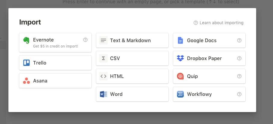Click the green Evernote elephant icon

point(26,40)
